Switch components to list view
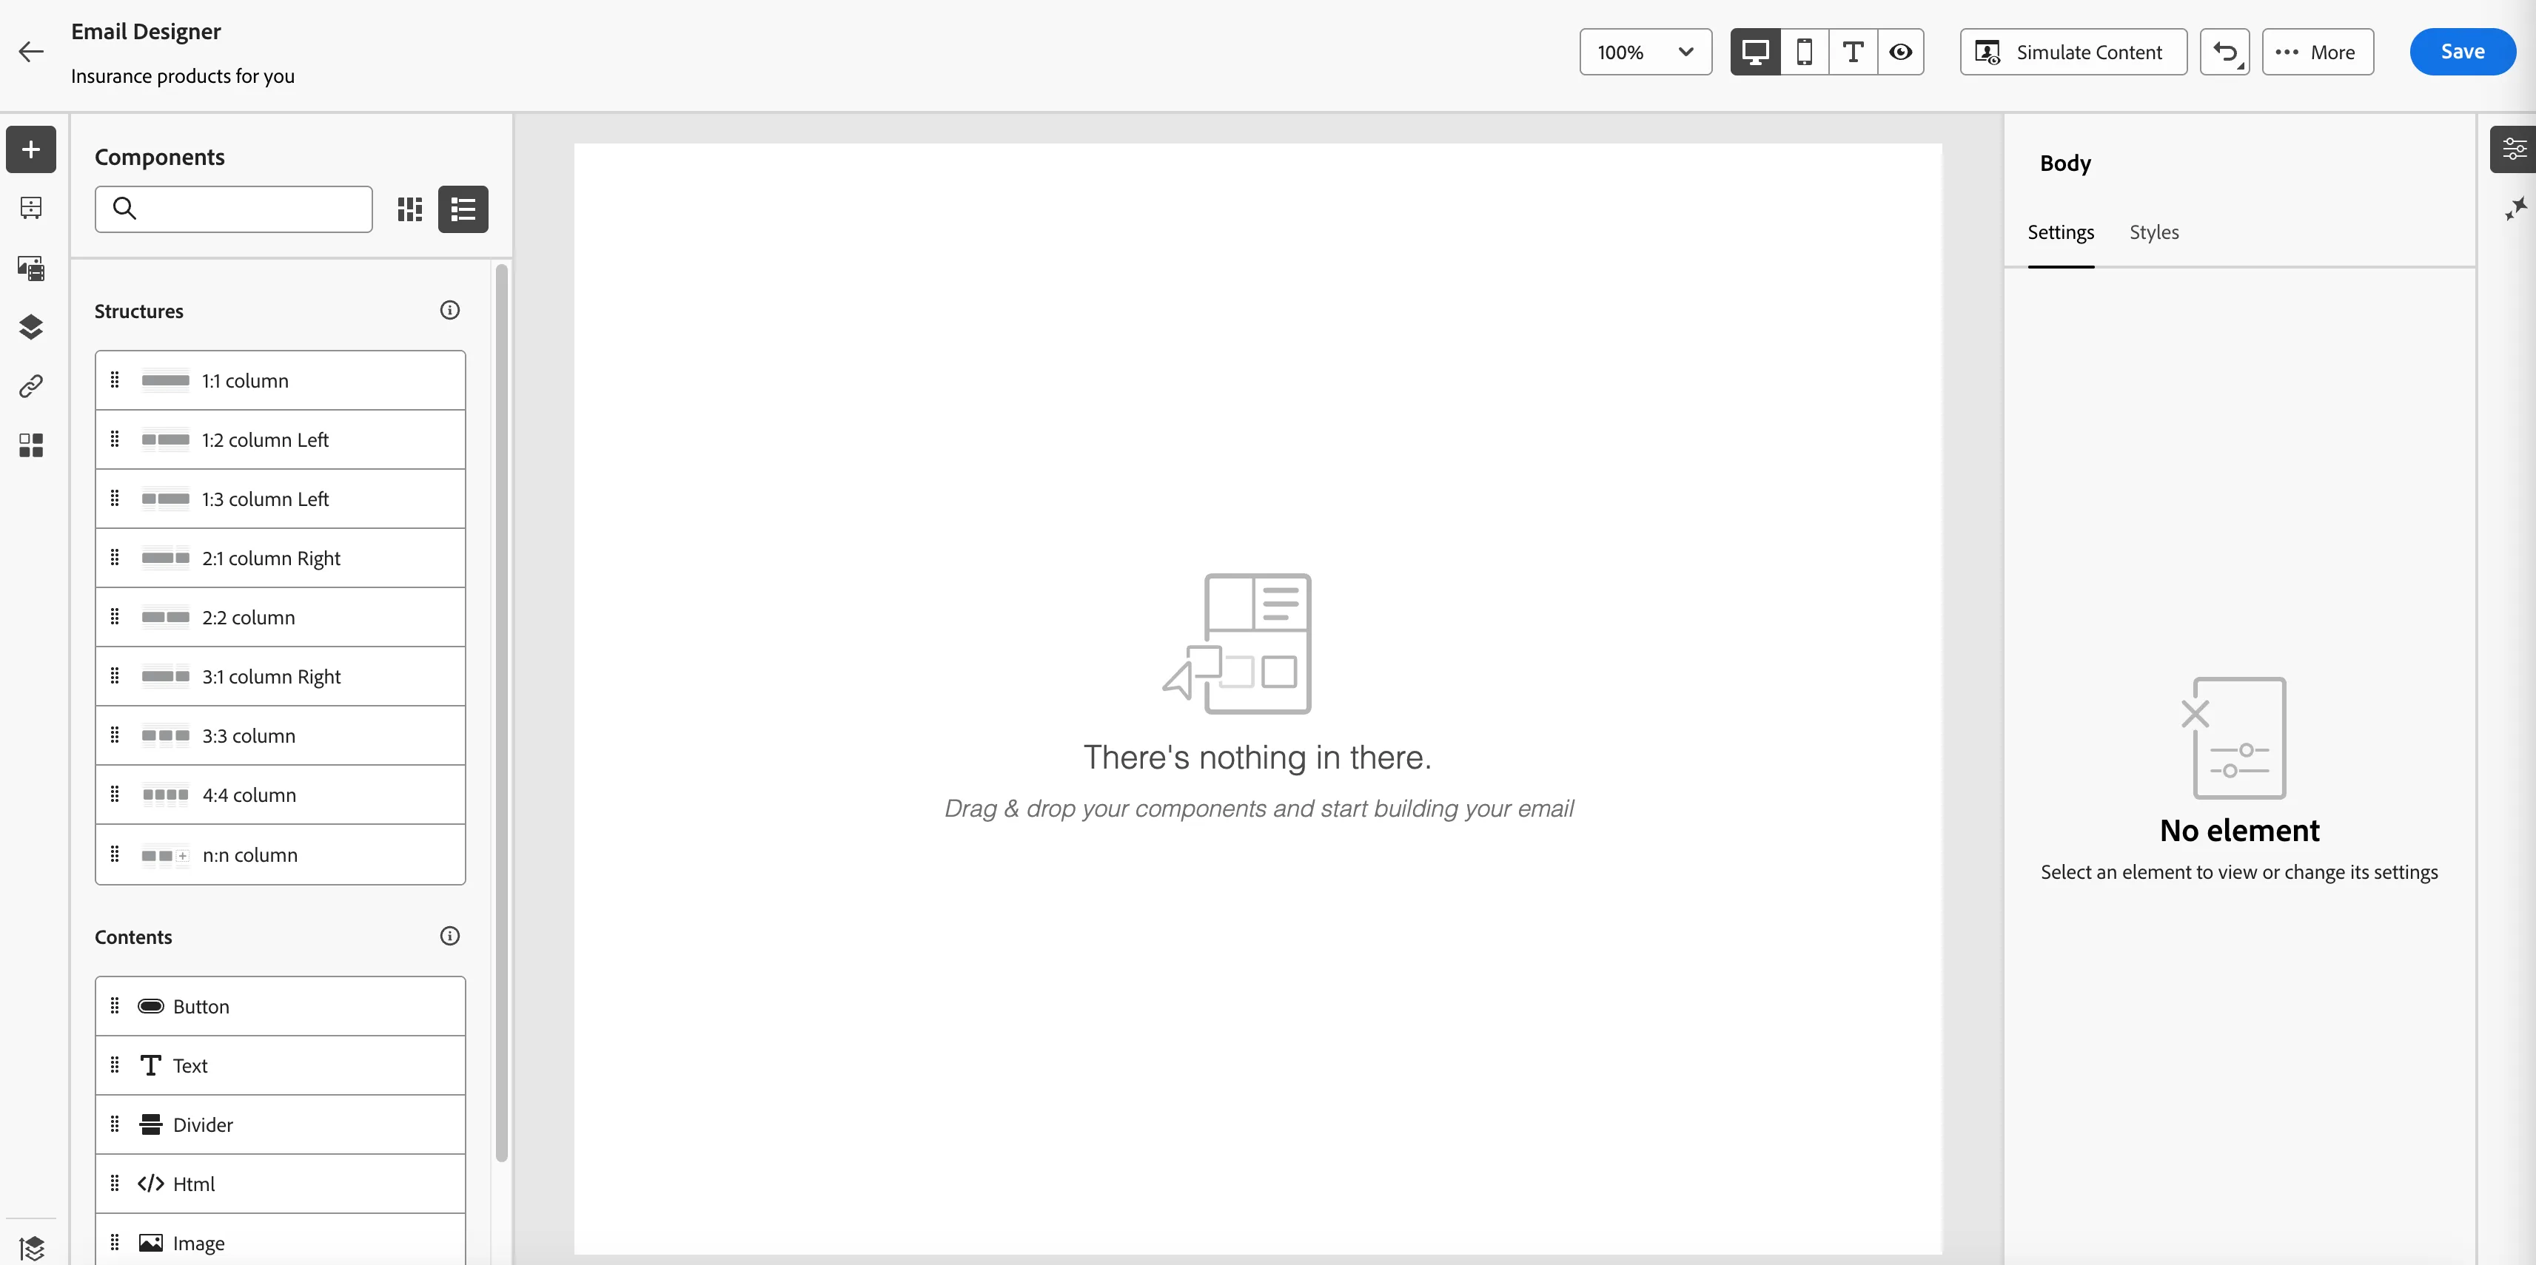The height and width of the screenshot is (1265, 2536). pyautogui.click(x=463, y=209)
